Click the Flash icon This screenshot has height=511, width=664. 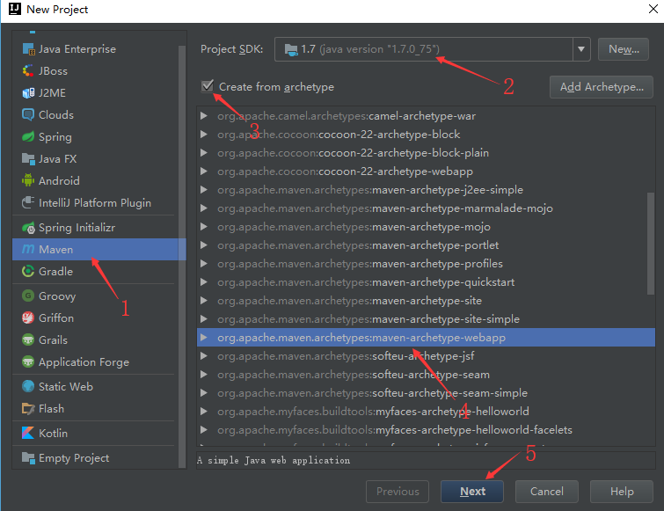28,409
